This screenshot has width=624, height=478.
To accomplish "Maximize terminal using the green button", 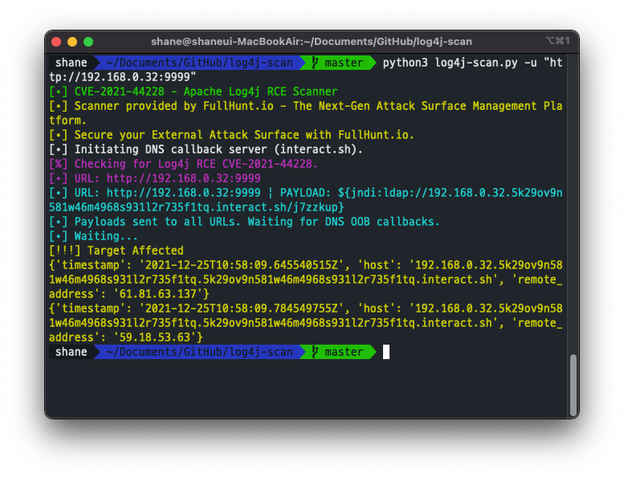I will (88, 42).
